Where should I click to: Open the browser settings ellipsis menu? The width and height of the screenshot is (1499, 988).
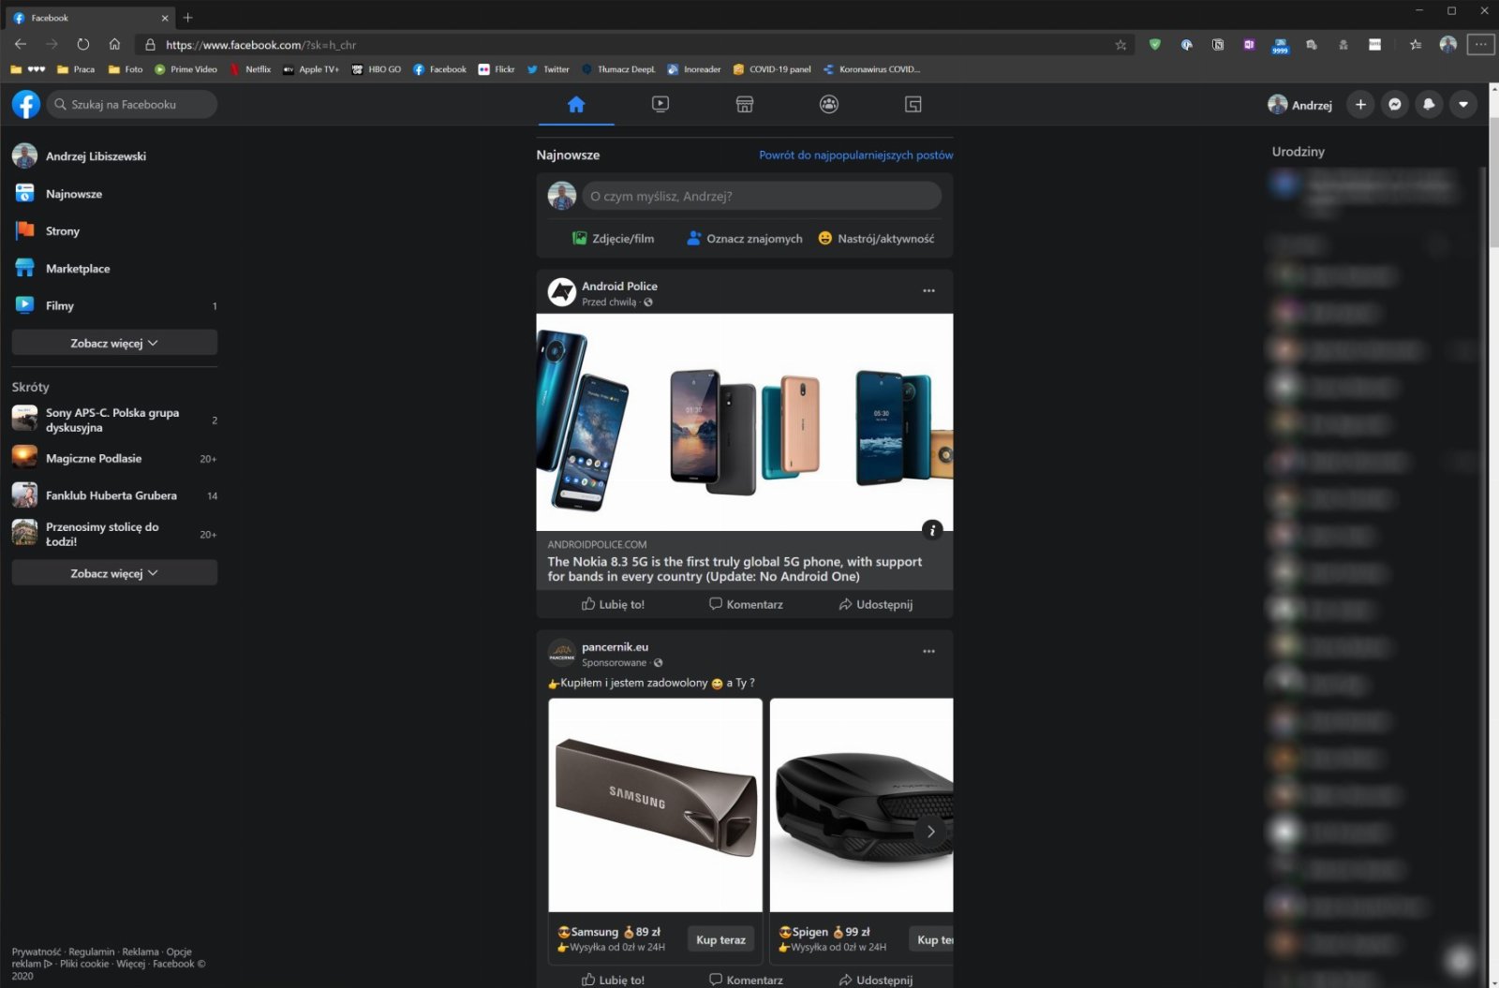[1481, 44]
